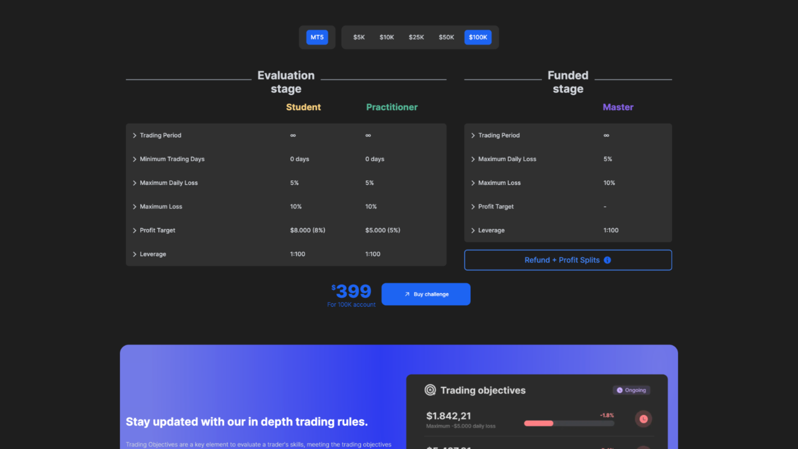798x449 pixels.
Task: Click the arrow icon on Buy challenge
Action: [407, 294]
